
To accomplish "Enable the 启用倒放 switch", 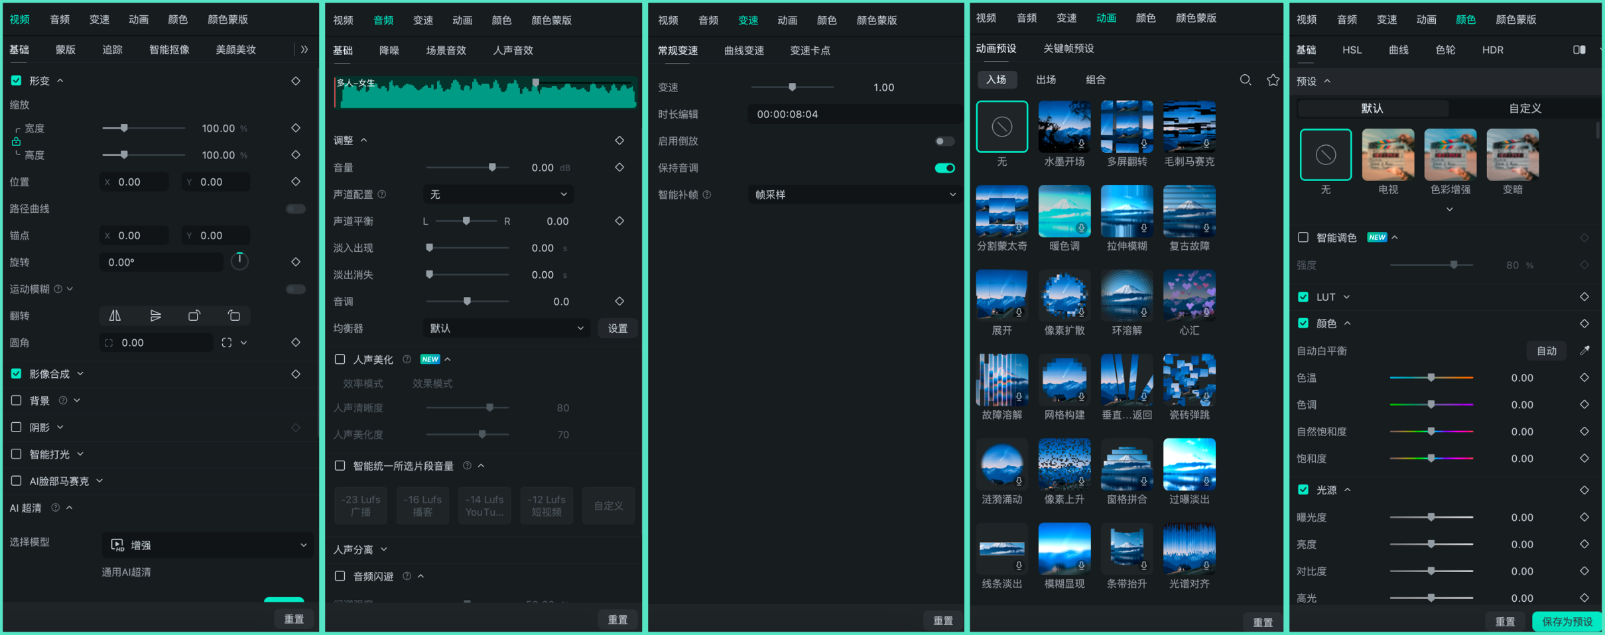I will (945, 141).
